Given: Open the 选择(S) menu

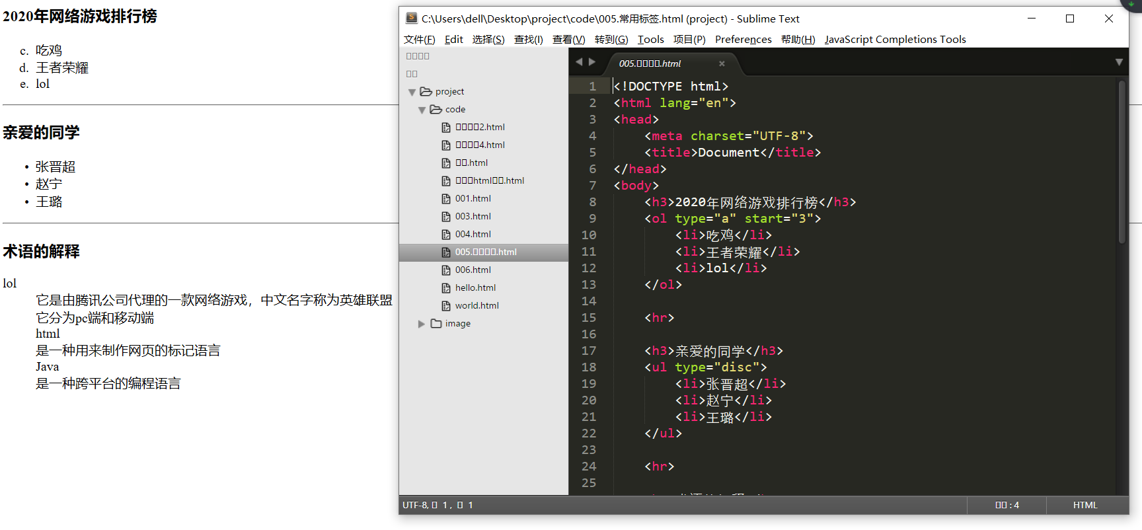Looking at the screenshot, I should 488,40.
